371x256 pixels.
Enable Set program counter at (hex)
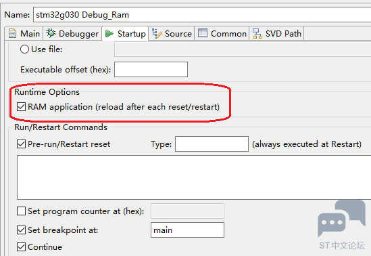click(x=22, y=211)
